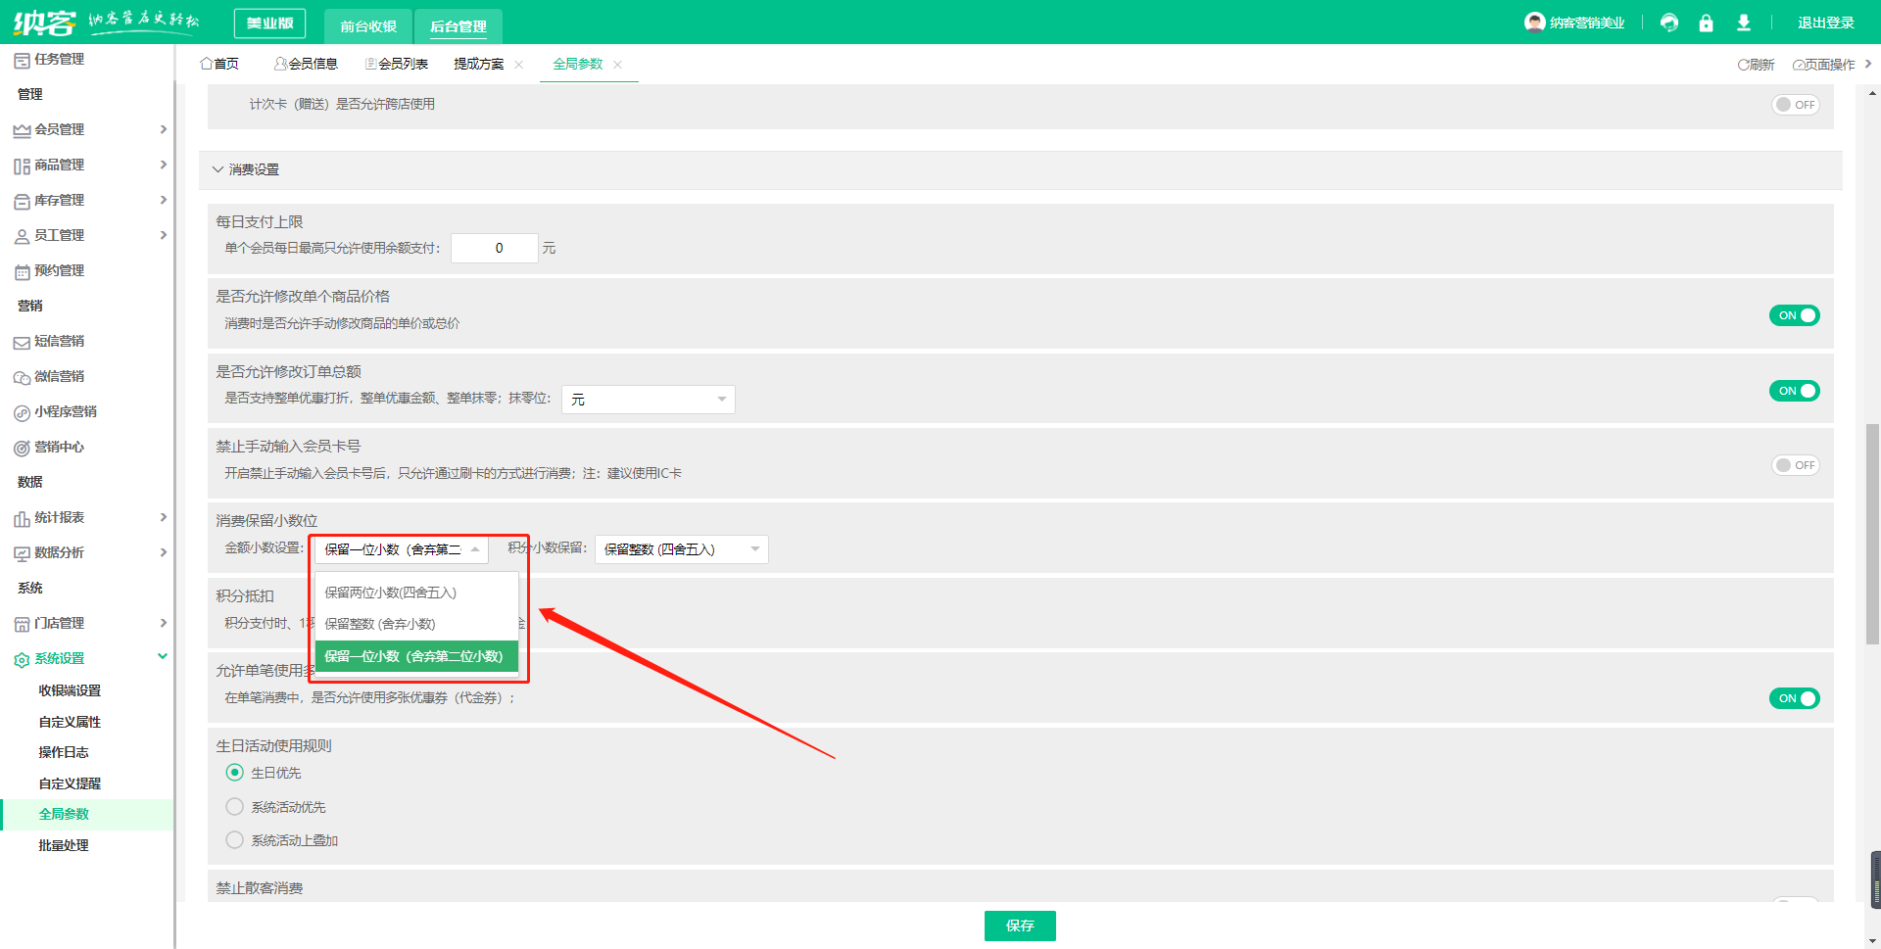Click the download icon in top bar

1743,23
